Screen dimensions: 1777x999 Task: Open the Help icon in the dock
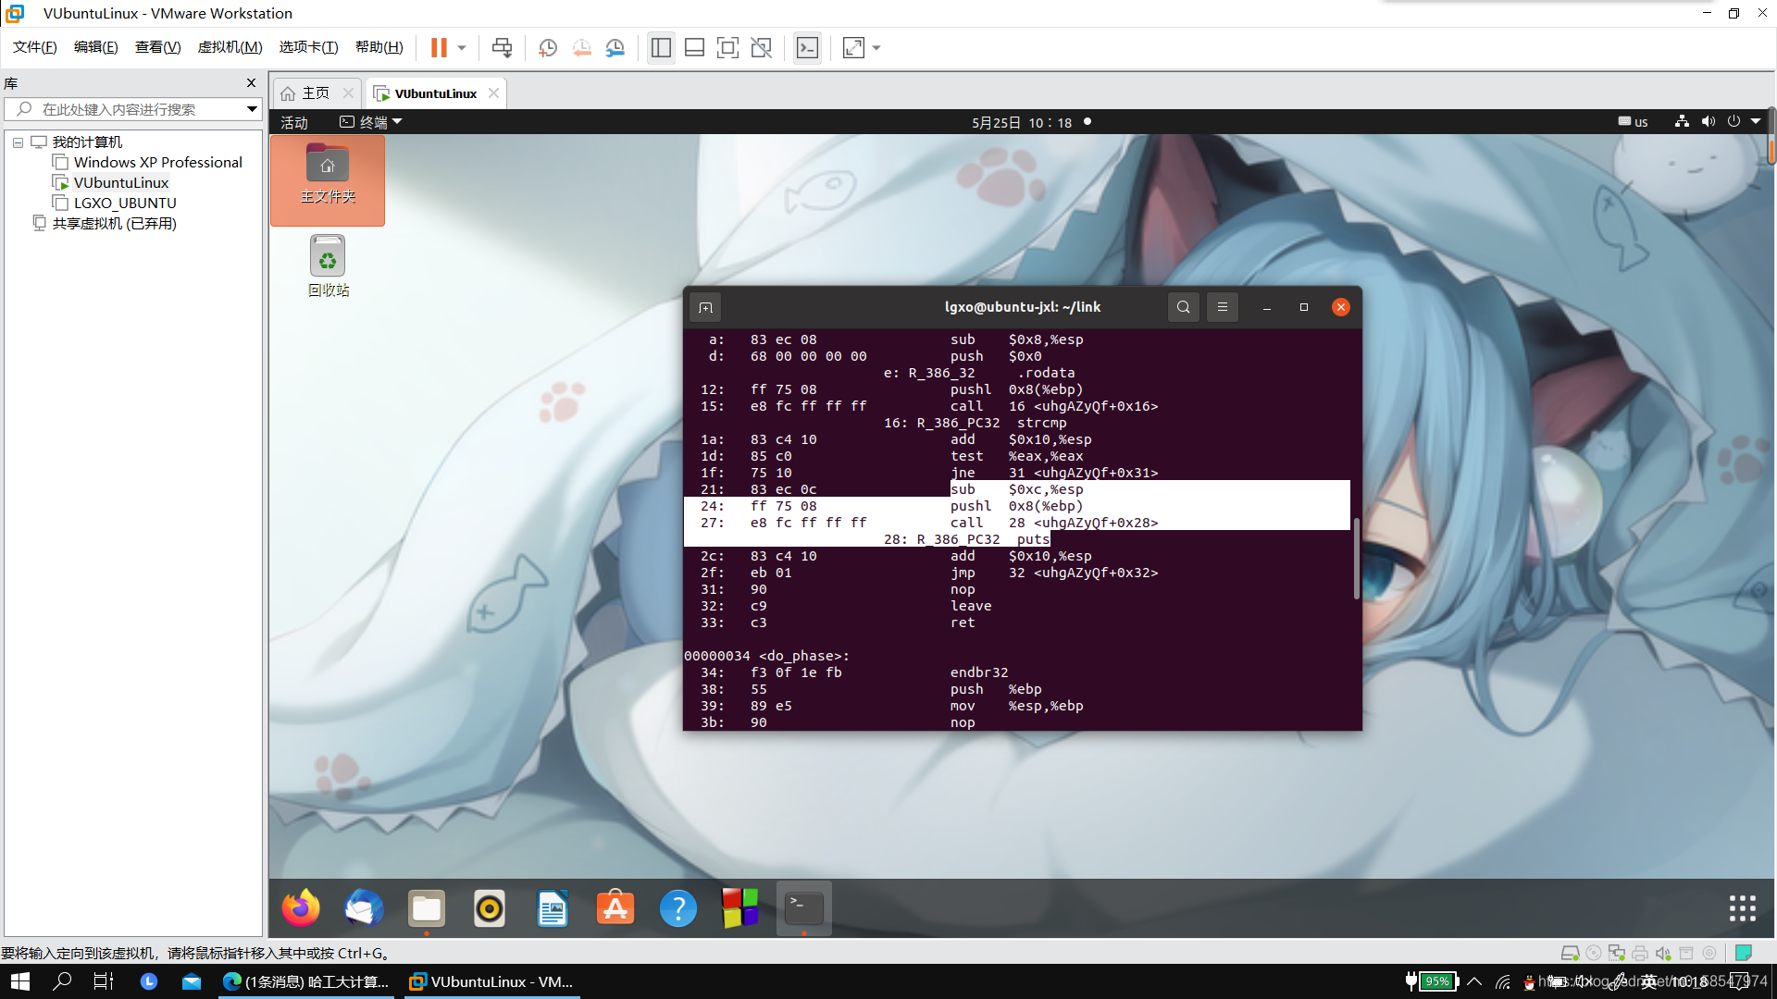(x=678, y=908)
